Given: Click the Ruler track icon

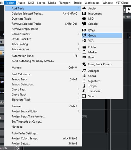Looking at the screenshot, I should point(84,57).
